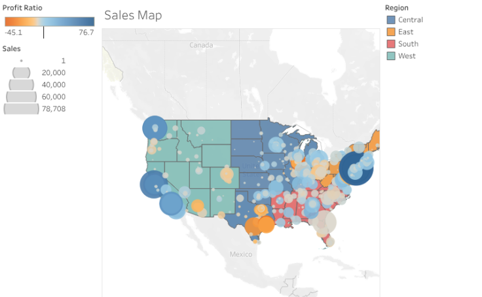Select the 40,000 Sales size marker

tap(22, 84)
